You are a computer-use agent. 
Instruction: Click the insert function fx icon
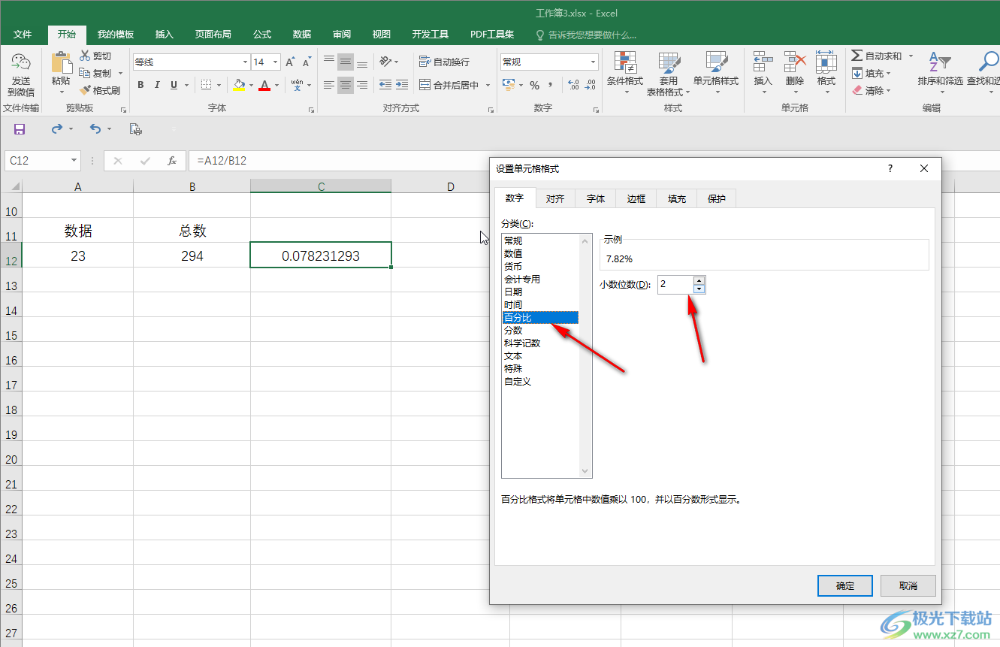click(172, 161)
